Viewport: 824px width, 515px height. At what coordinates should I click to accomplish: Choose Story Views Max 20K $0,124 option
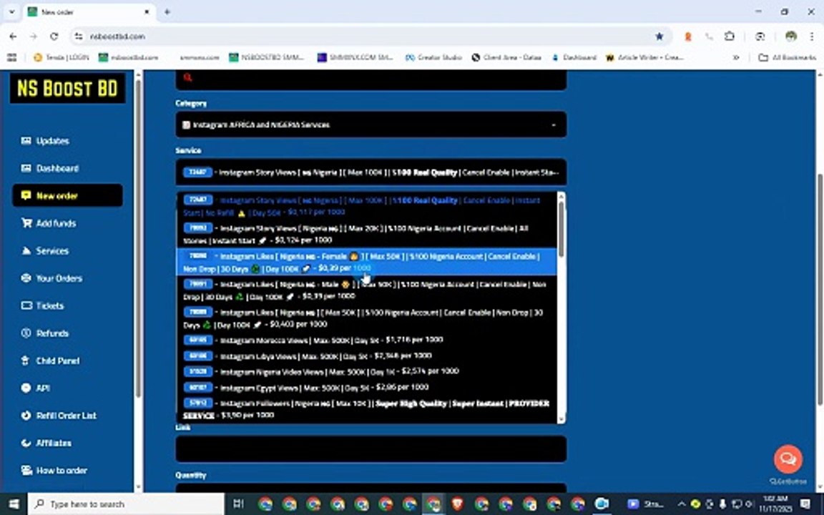pos(367,234)
